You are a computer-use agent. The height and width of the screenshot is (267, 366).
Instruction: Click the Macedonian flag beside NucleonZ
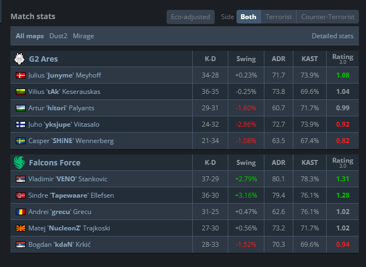[21, 228]
